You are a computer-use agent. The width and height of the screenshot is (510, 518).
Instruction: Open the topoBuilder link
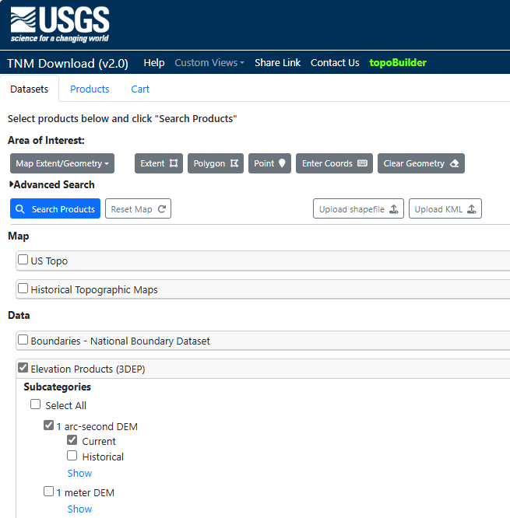[398, 63]
